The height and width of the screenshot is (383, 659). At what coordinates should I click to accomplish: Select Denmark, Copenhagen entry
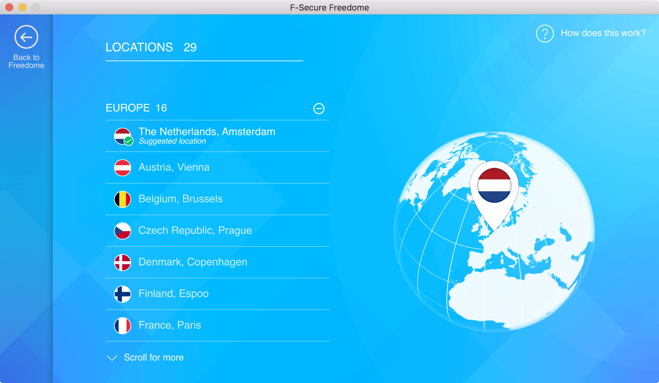[193, 262]
